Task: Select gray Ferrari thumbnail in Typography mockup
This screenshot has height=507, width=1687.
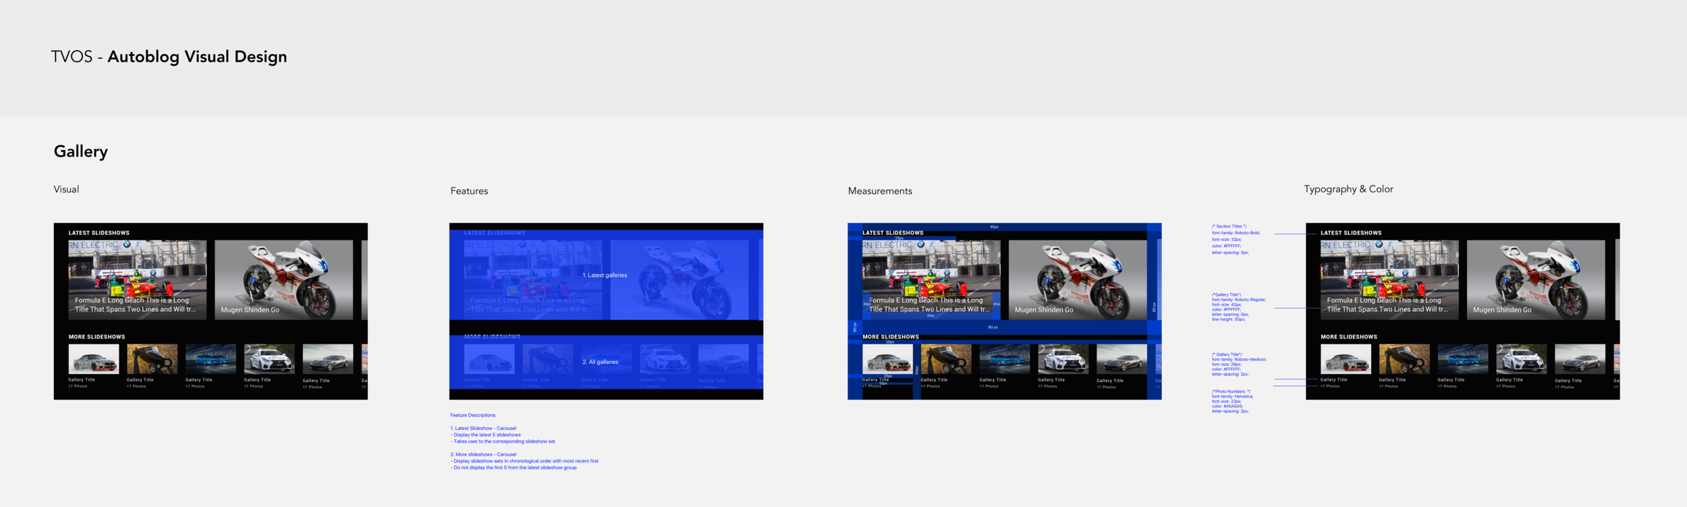Action: (x=1580, y=358)
